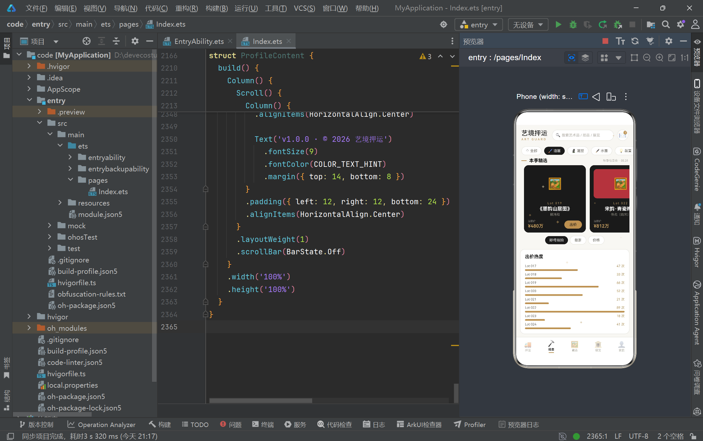Run the entry app with green play button
Screen dimensions: 703x441
[x=558, y=25]
